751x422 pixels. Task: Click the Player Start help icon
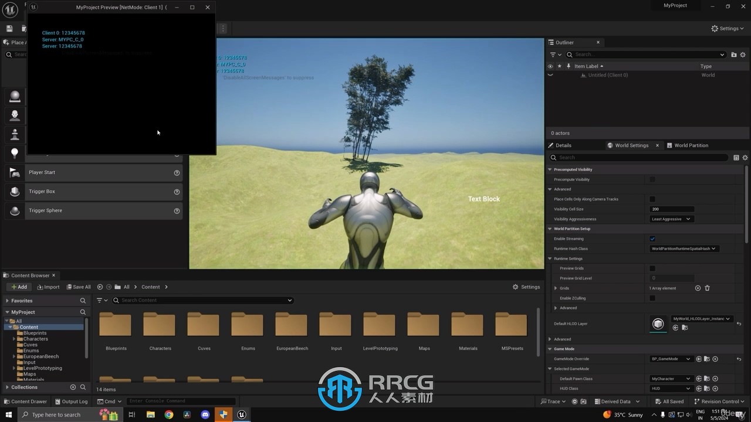177,173
